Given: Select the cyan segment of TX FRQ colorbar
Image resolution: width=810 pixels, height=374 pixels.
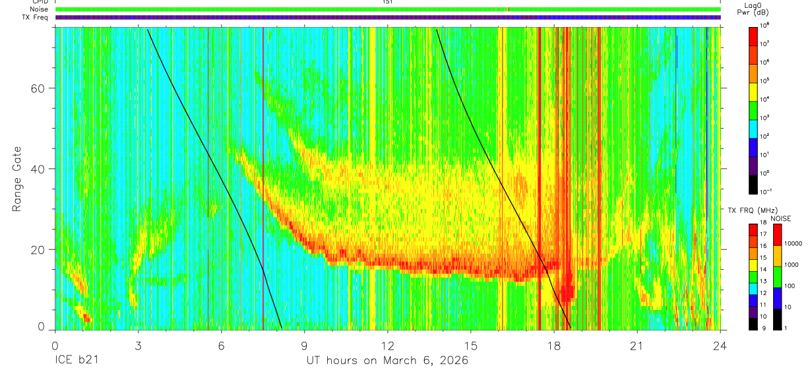Looking at the screenshot, I should [x=753, y=288].
